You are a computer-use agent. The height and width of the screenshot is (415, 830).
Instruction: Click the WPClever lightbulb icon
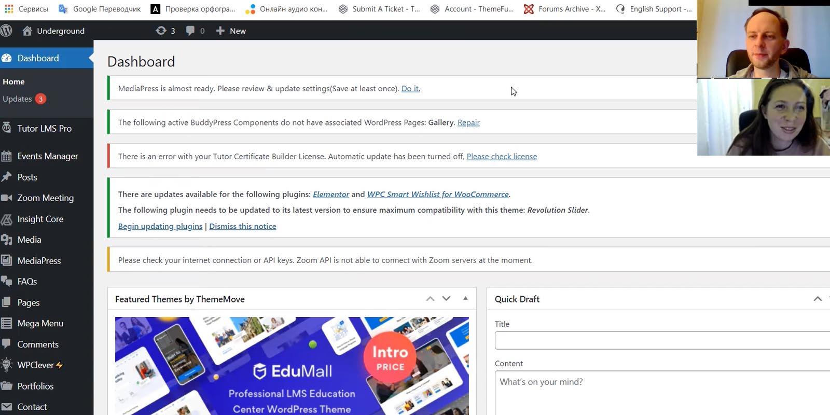click(7, 365)
